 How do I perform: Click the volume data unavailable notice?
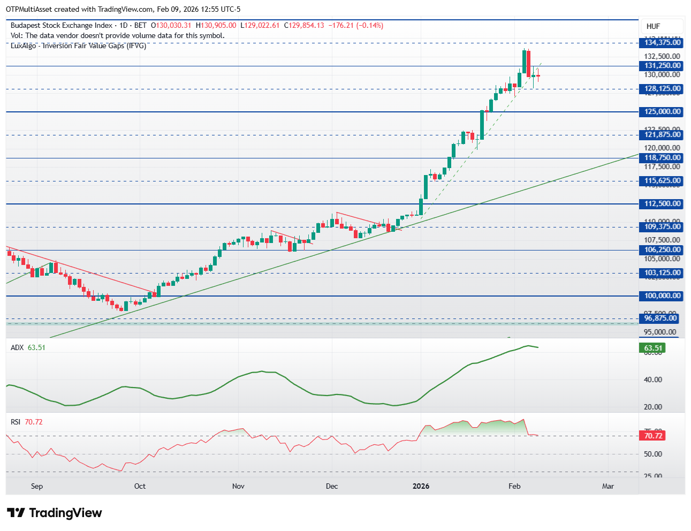coord(117,35)
